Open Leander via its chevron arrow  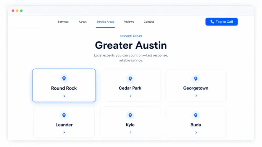tap(64, 133)
